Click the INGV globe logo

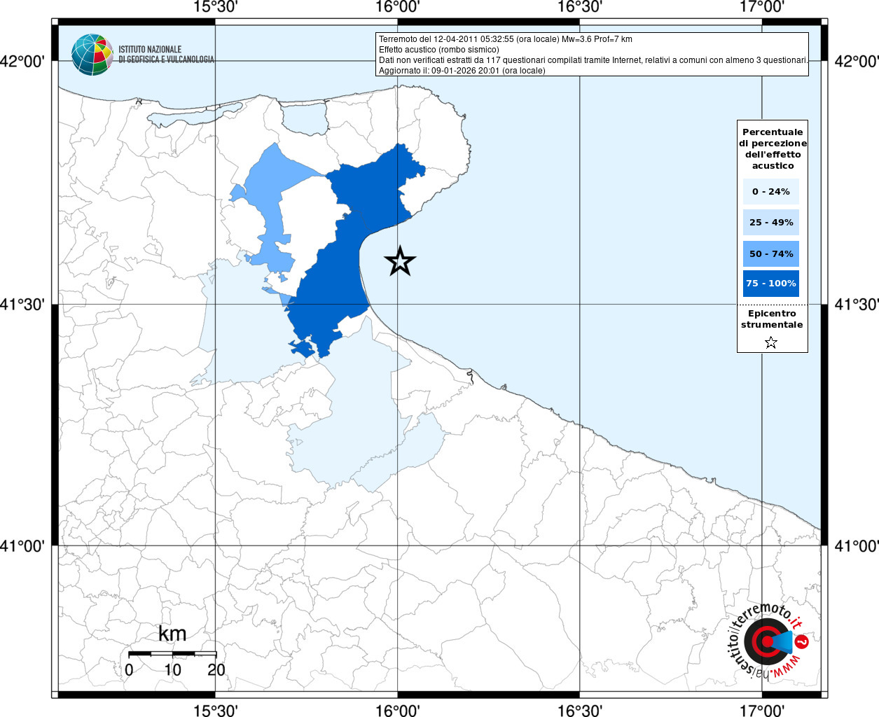92,55
